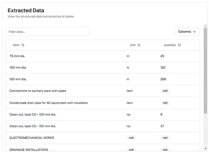Select the 100 mm dia. row text
This screenshot has width=209, height=155.
pos(18,68)
